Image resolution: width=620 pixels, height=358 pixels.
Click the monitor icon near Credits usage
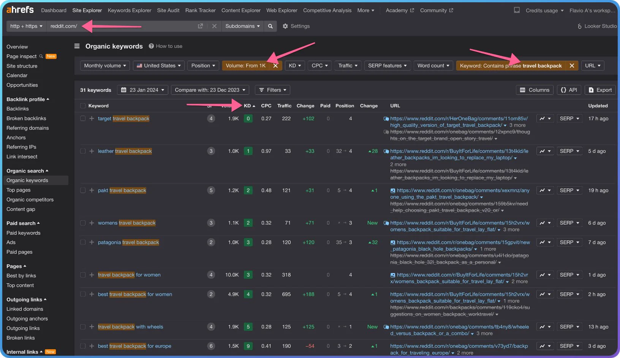tap(517, 10)
